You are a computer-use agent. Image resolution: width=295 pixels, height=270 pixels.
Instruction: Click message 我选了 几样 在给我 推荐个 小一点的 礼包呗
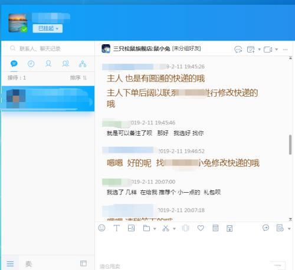[x=163, y=192]
